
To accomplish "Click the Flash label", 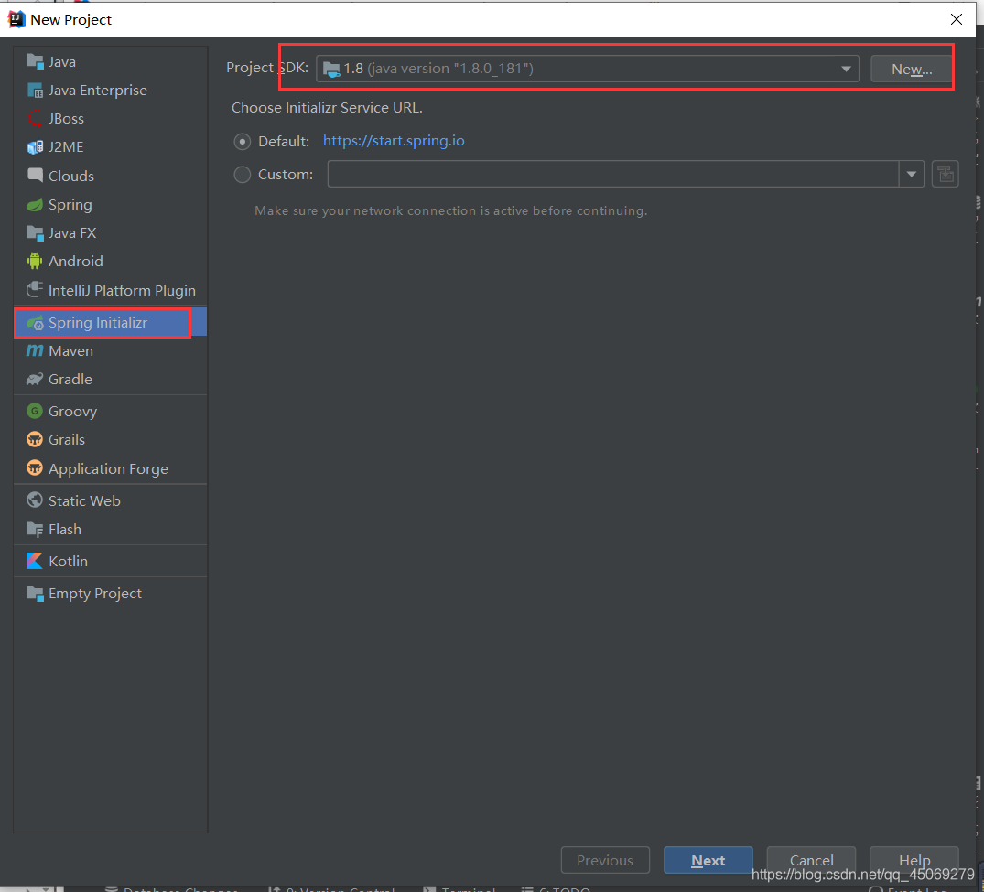I will click(65, 530).
